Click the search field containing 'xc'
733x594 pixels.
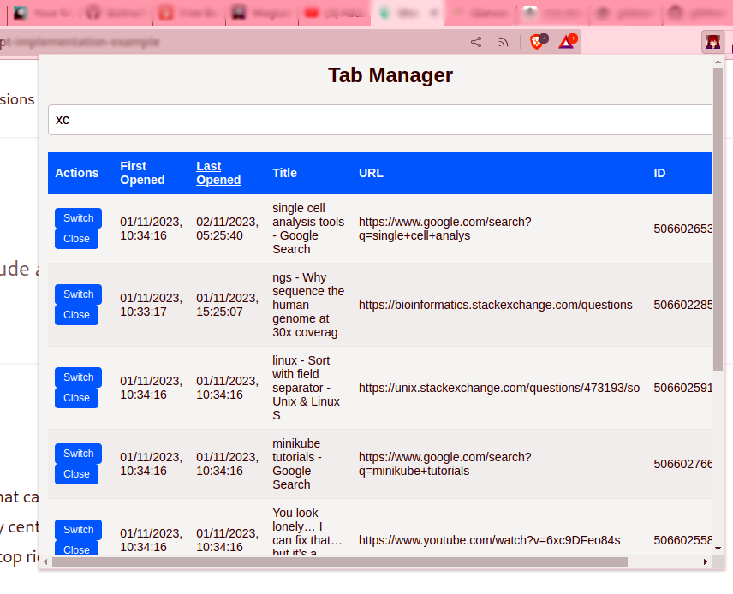[379, 120]
